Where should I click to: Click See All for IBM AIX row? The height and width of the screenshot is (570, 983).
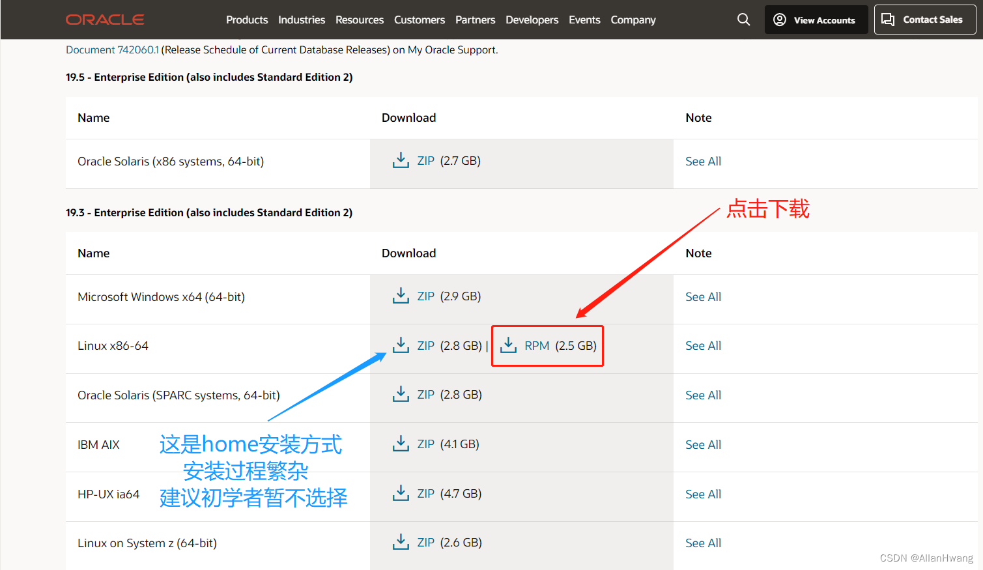[x=703, y=444]
